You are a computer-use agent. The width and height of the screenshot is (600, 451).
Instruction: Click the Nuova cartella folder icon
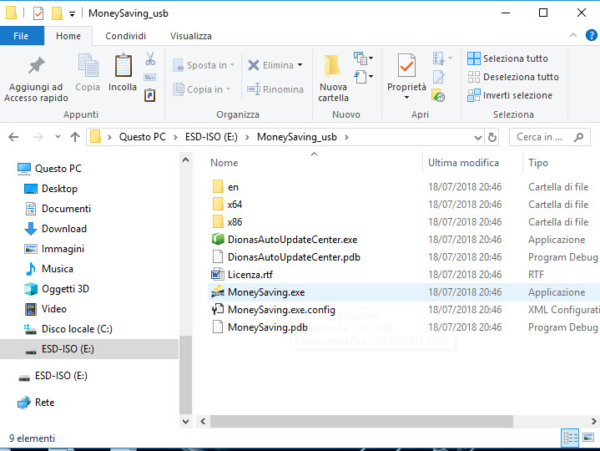pyautogui.click(x=332, y=66)
